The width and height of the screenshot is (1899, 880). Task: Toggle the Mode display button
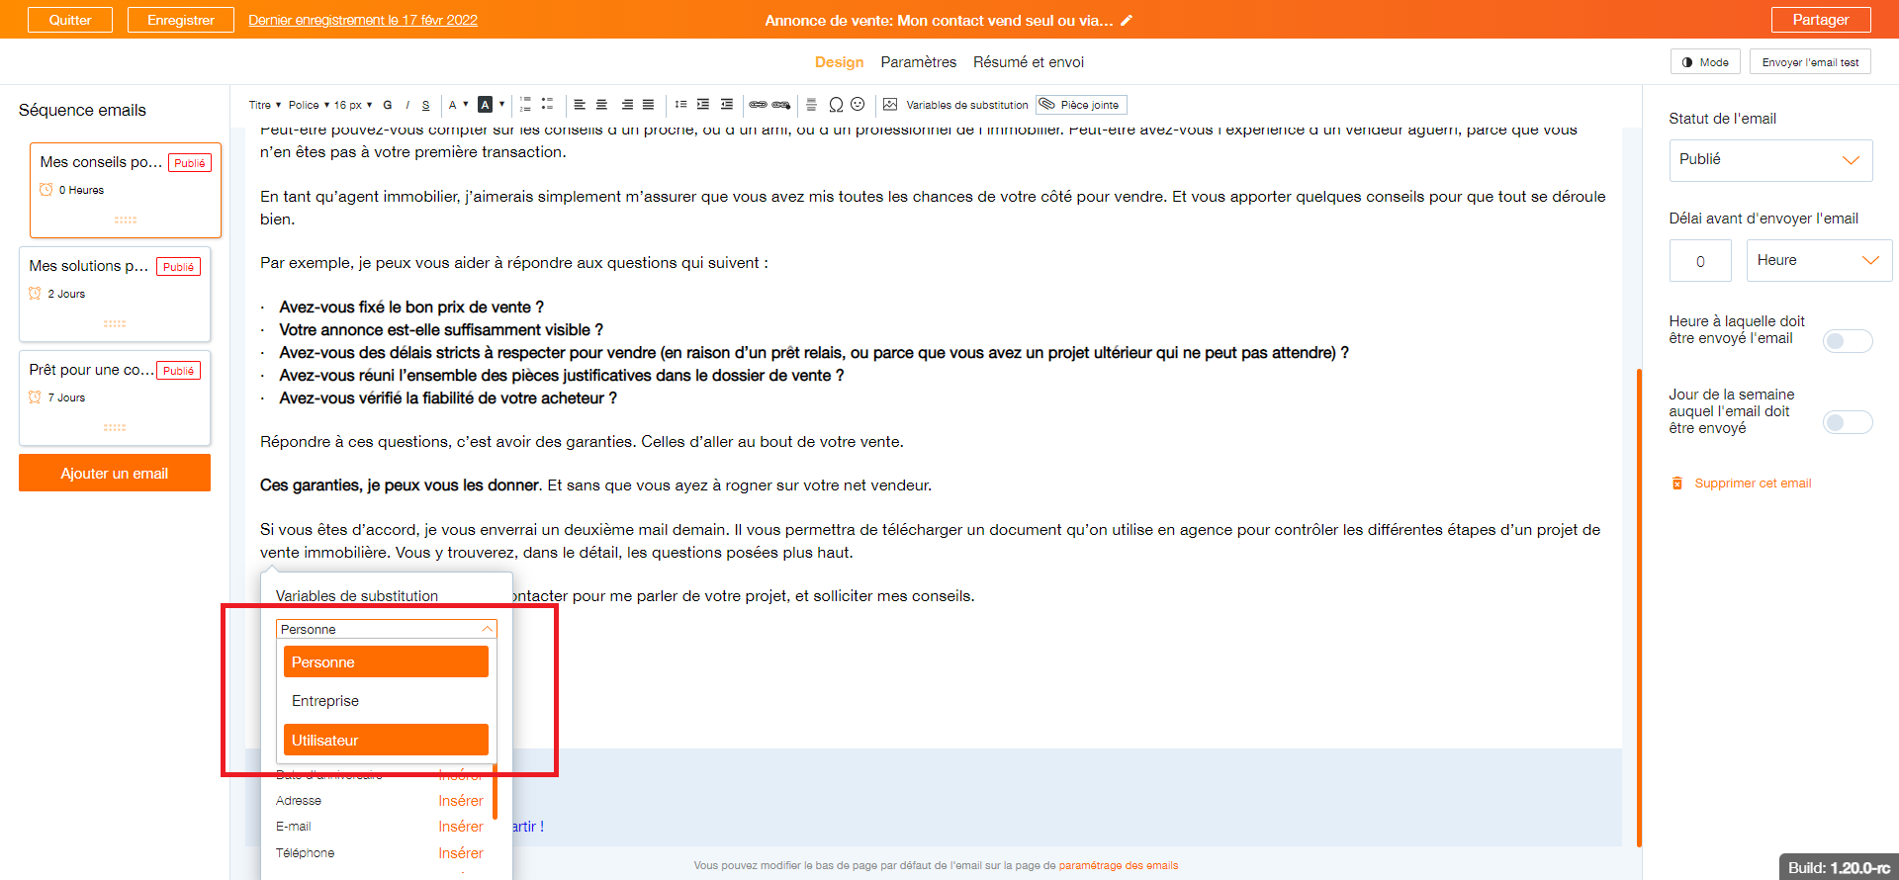pyautogui.click(x=1706, y=62)
